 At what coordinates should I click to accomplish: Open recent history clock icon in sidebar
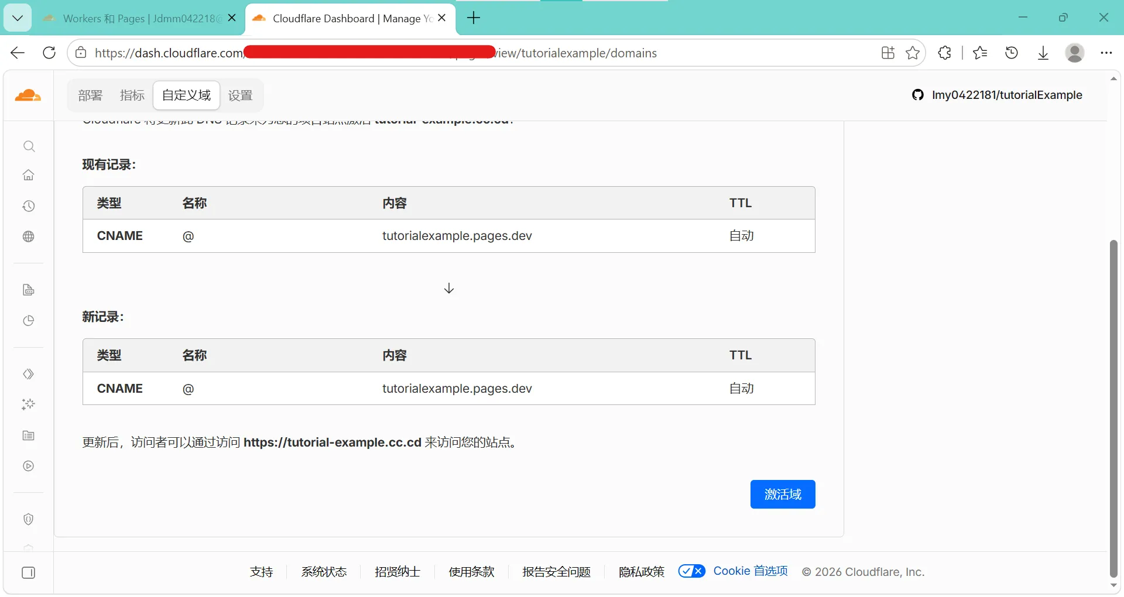pos(29,206)
